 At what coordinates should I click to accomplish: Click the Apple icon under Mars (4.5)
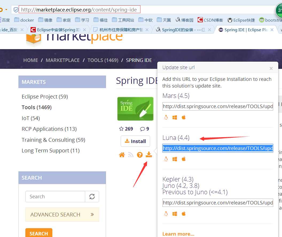click(184, 117)
